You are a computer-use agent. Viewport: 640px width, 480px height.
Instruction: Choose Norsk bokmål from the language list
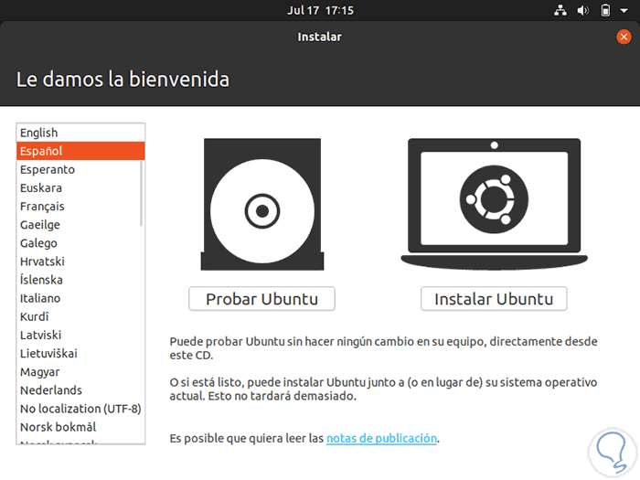[x=80, y=427]
